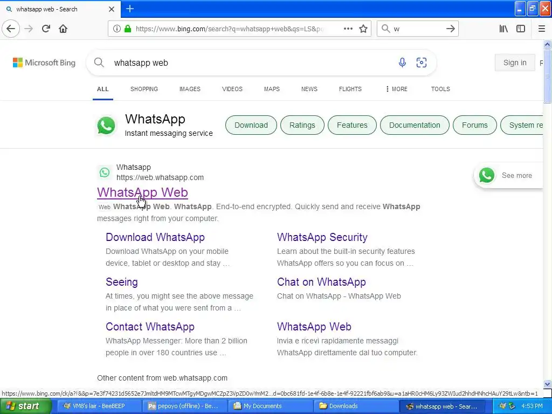Open the WhatsApp Security sublink
The image size is (552, 414).
(x=322, y=237)
